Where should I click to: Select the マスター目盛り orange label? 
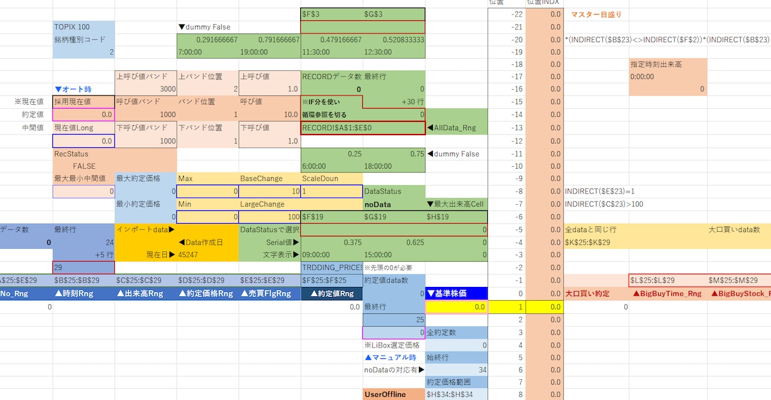(x=596, y=14)
